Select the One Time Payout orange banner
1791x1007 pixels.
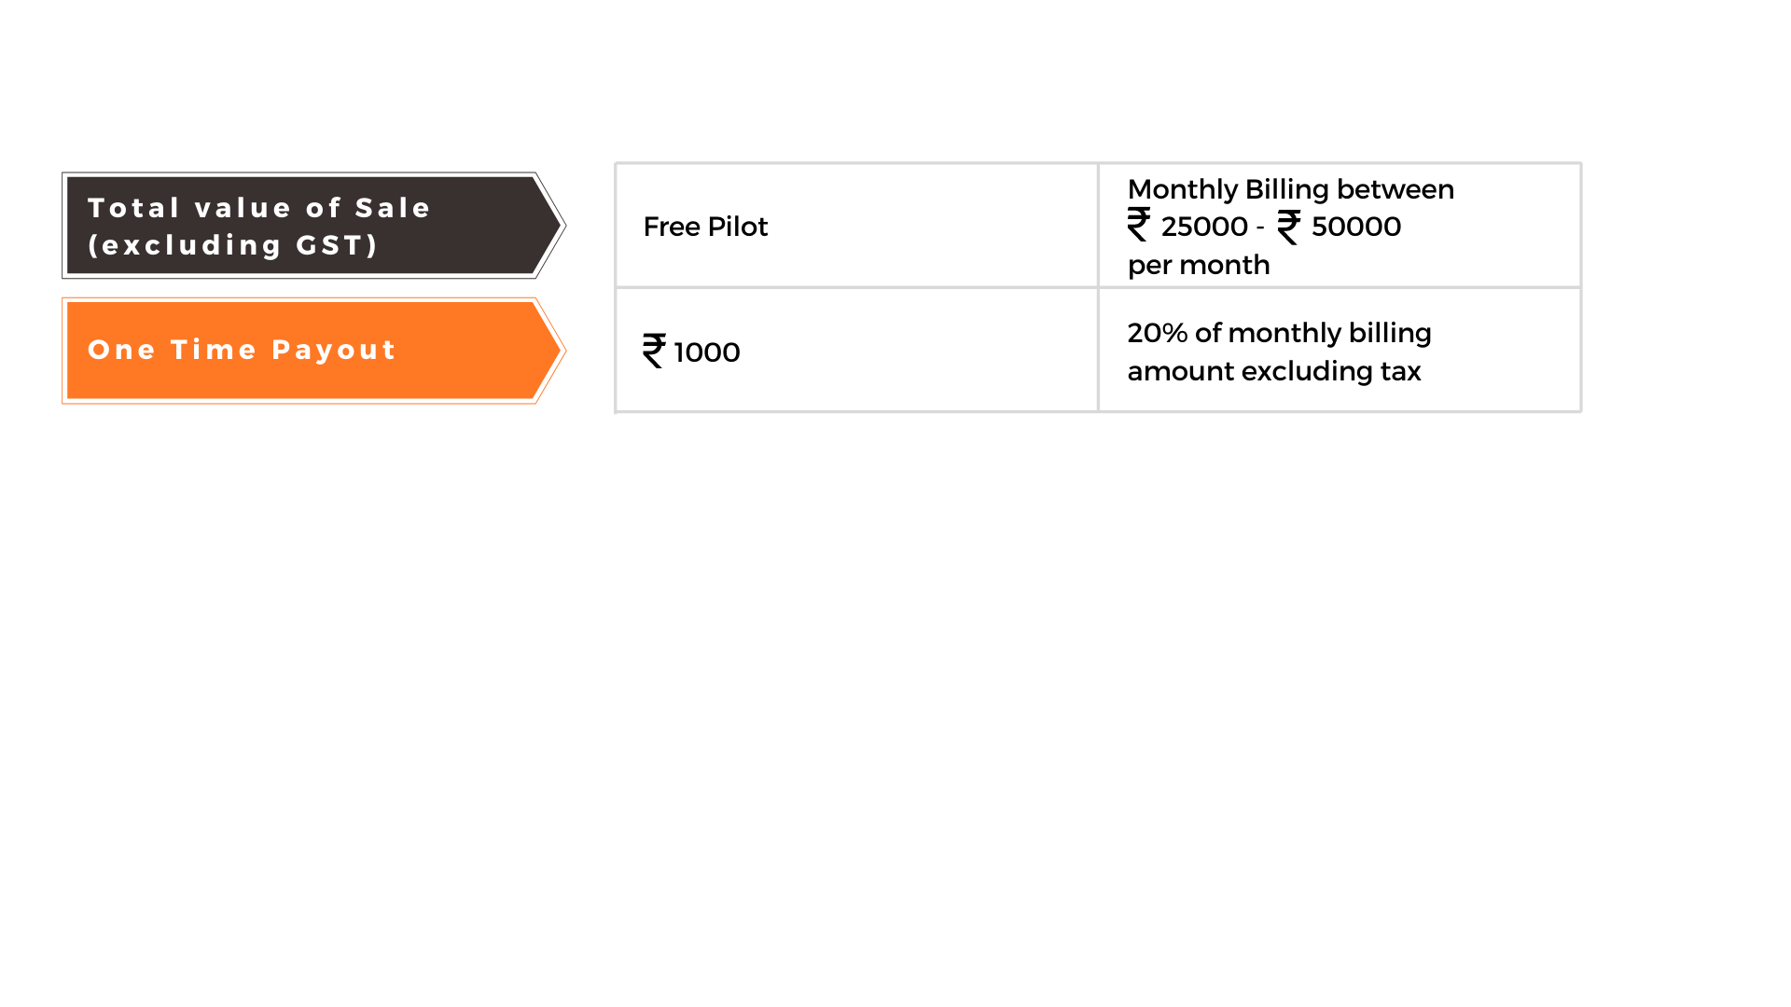[314, 351]
